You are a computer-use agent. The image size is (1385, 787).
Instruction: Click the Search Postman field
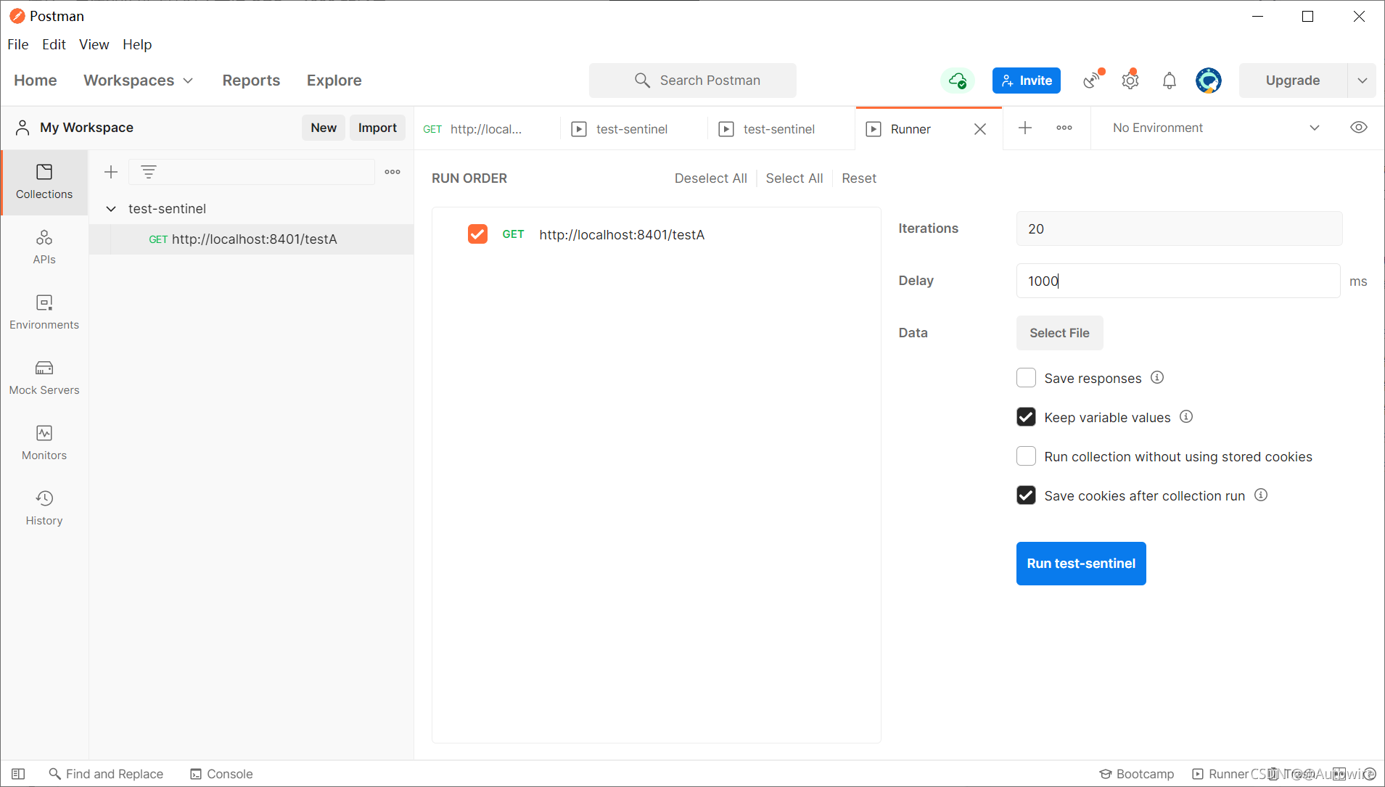pyautogui.click(x=693, y=81)
